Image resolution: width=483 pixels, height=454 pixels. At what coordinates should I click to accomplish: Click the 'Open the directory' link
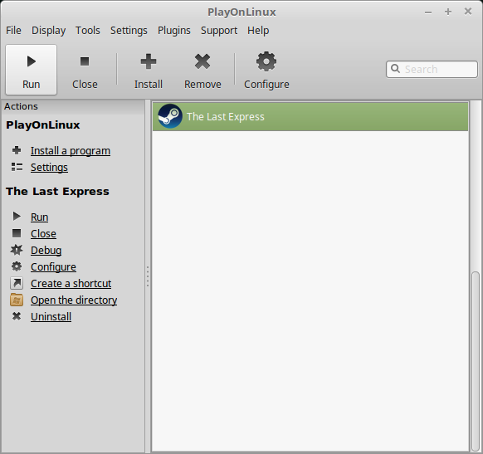[x=74, y=300]
